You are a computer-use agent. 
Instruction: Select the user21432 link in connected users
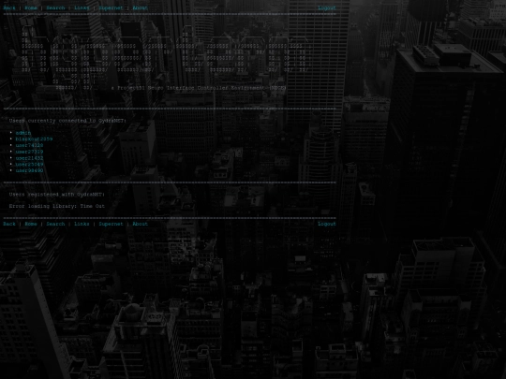click(x=29, y=158)
